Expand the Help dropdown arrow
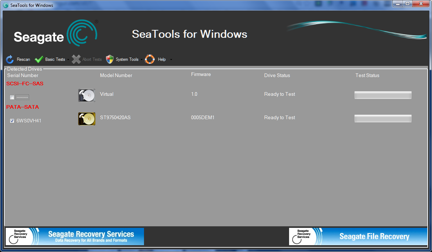The width and height of the screenshot is (432, 252). (x=171, y=60)
